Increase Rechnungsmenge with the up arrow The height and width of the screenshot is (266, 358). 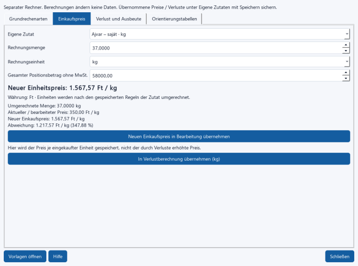[x=346, y=45]
